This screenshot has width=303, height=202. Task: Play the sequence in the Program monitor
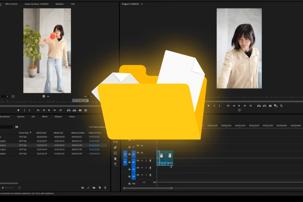[239, 106]
